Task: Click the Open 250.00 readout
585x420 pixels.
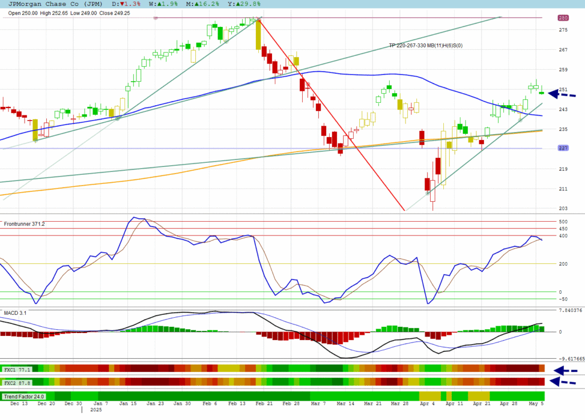Action: tap(23, 13)
